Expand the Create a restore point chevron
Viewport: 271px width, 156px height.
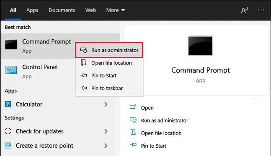(106, 146)
